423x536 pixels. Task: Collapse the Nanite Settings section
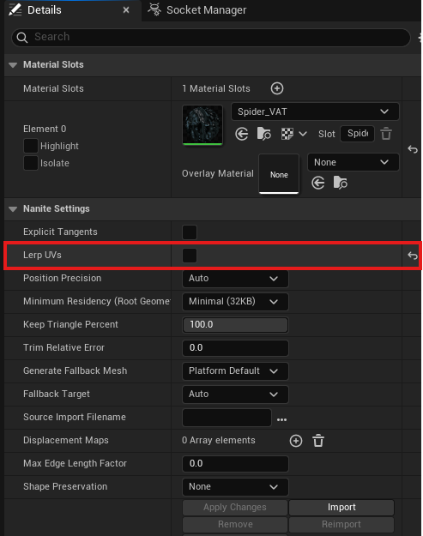13,209
